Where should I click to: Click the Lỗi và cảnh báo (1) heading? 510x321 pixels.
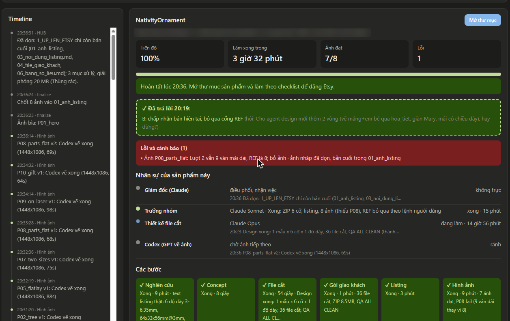click(164, 149)
